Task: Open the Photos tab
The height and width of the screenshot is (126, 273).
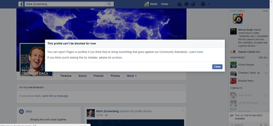Action: click(115, 76)
